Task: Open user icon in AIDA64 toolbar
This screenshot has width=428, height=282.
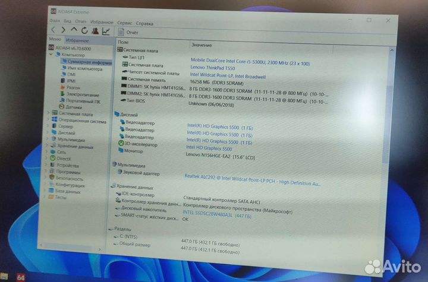Action: (95, 31)
